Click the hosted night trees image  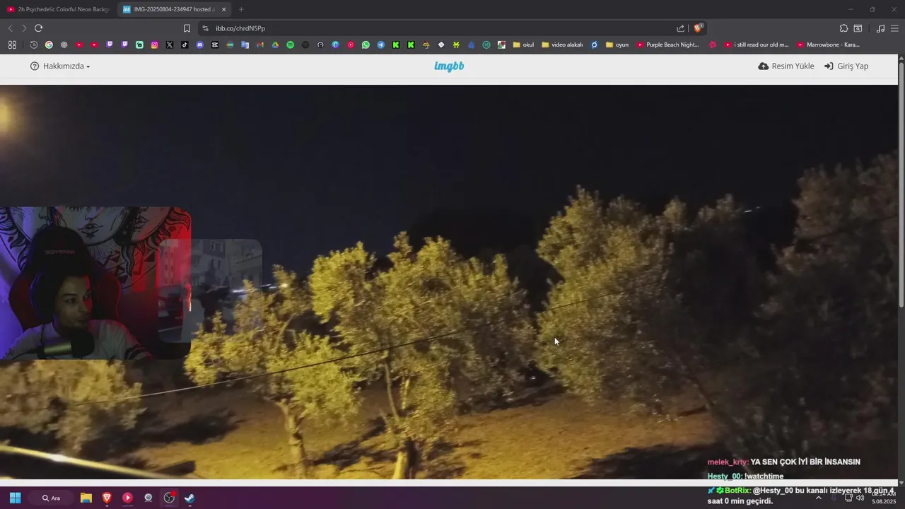pos(449,283)
